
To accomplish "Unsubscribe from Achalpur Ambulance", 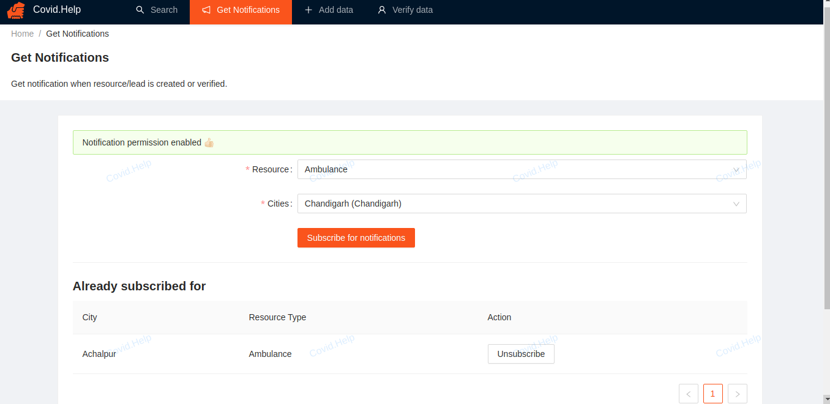I will 521,354.
